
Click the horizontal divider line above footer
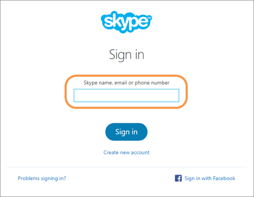[x=126, y=167]
